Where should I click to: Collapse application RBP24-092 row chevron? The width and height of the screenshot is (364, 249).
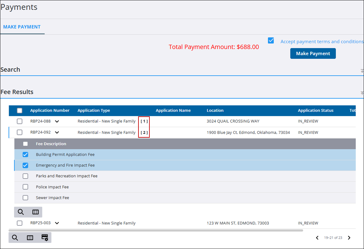tap(57, 133)
